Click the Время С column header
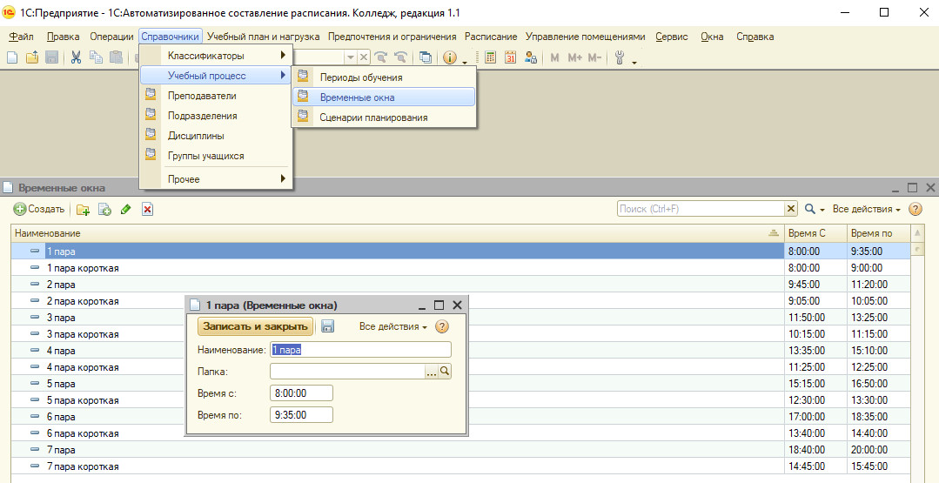This screenshot has width=939, height=483. pyautogui.click(x=815, y=233)
